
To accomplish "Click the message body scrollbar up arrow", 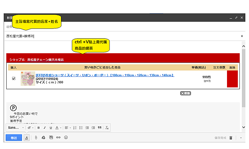I will pos(244,46).
